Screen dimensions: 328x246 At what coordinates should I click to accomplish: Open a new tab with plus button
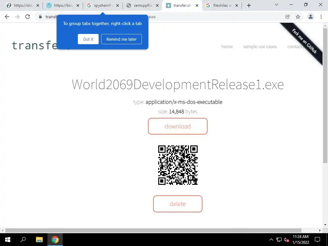tap(249, 5)
